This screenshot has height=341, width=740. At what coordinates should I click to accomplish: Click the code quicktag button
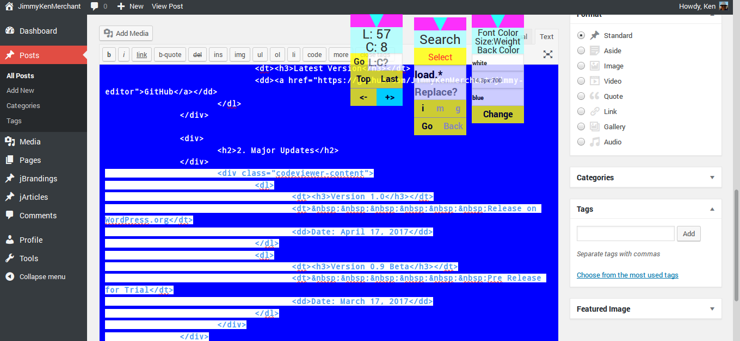point(314,55)
